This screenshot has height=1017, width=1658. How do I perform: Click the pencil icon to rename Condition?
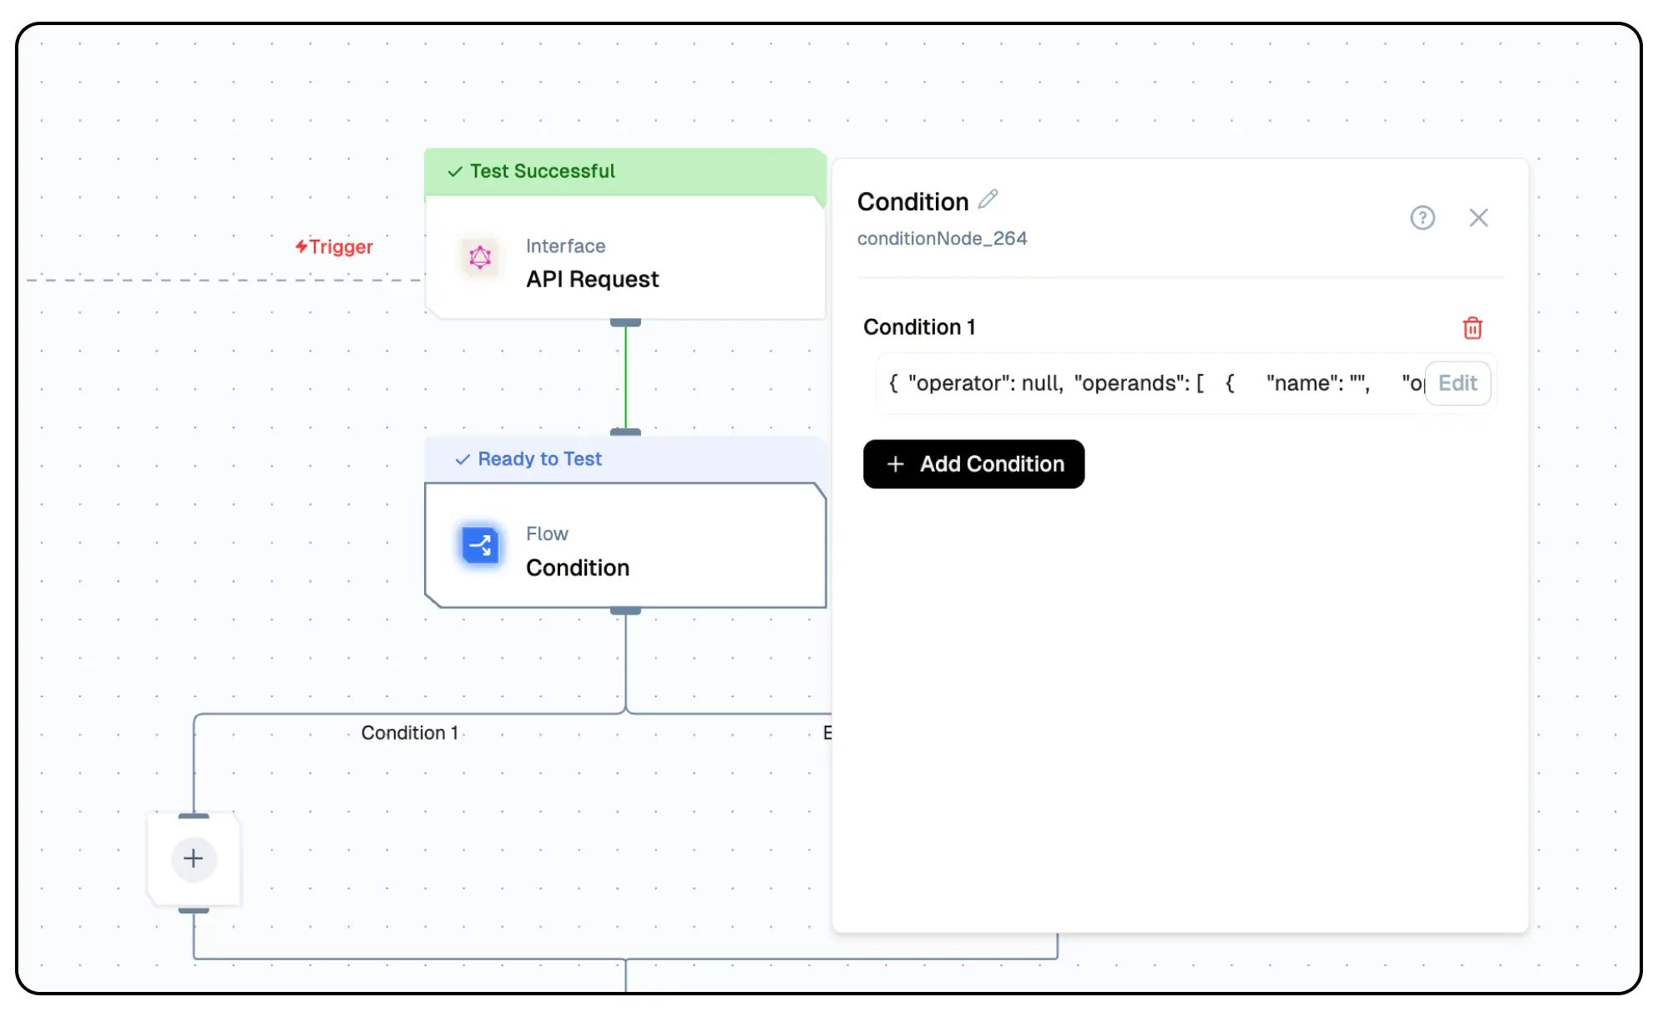click(x=988, y=200)
